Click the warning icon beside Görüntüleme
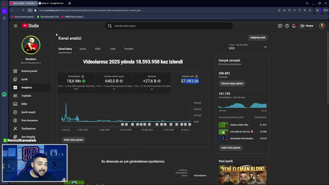 (83, 76)
